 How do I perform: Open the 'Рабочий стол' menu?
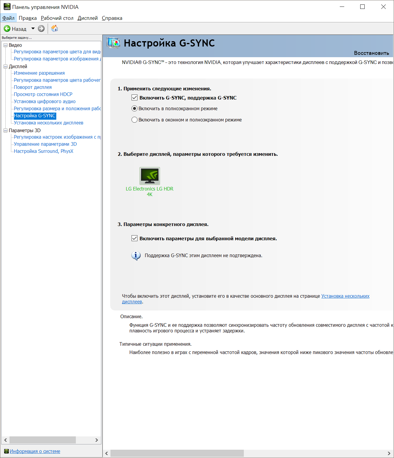57,18
